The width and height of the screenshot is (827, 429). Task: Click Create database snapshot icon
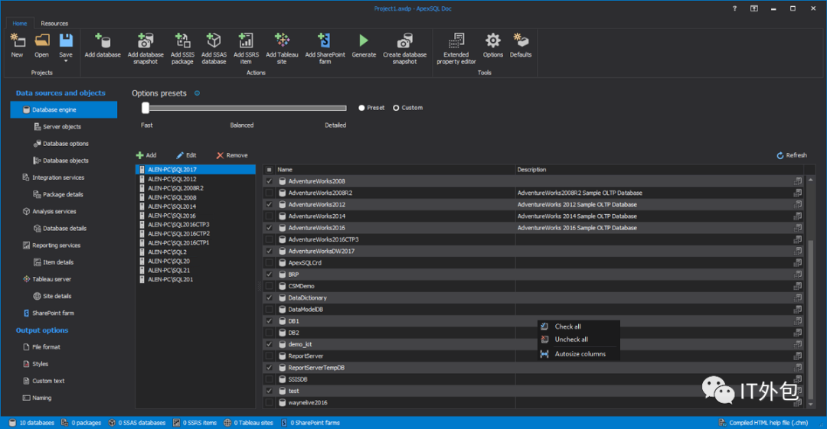(404, 41)
